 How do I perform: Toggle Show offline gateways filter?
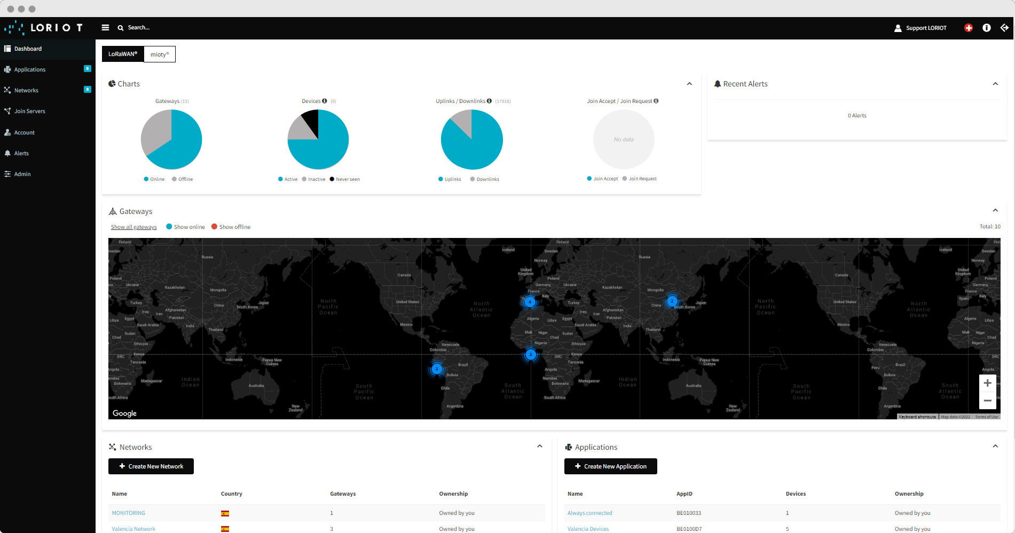(231, 227)
